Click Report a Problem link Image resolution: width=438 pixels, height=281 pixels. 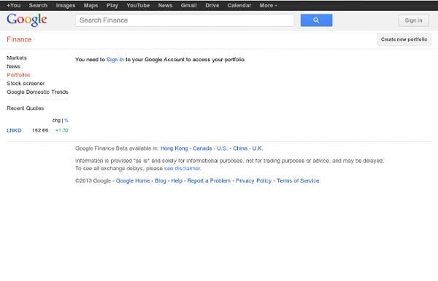click(209, 181)
